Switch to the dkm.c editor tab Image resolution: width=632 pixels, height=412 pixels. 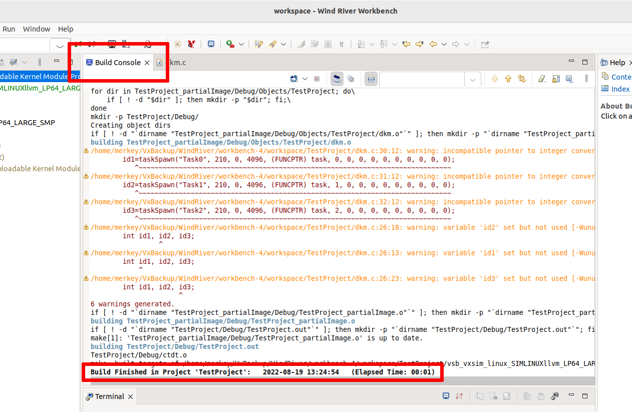(171, 63)
